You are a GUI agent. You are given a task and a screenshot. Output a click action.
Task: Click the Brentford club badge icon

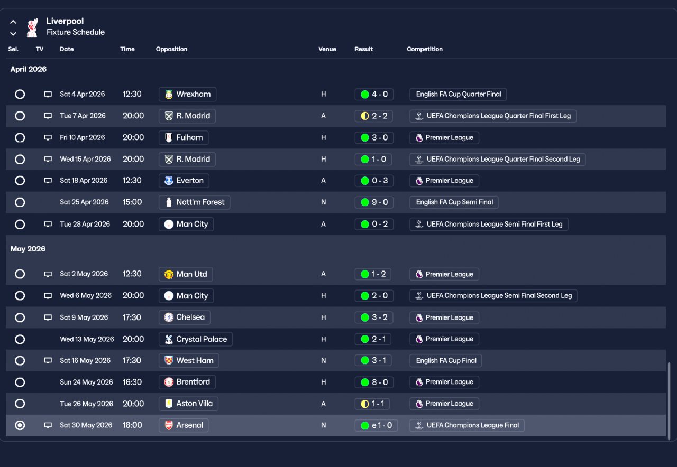pos(169,382)
